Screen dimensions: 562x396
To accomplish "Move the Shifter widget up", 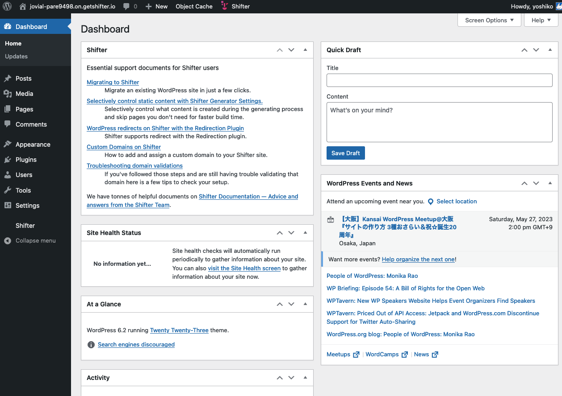I will (280, 50).
